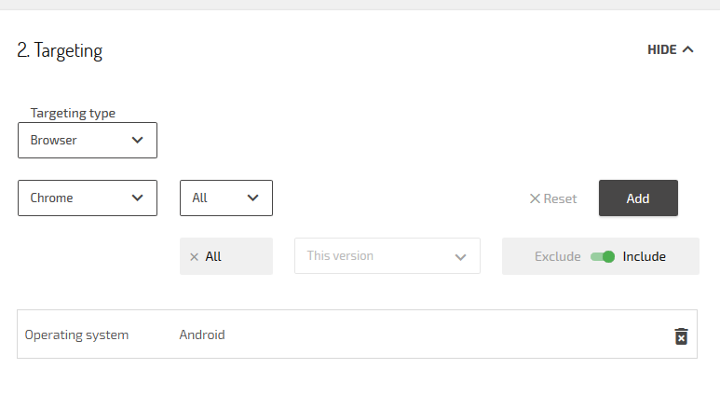Click the x icon beside Reset
The height and width of the screenshot is (396, 720).
click(535, 198)
